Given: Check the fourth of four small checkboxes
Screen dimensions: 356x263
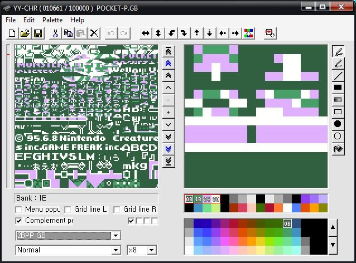Looking at the screenshot, I should (155, 221).
